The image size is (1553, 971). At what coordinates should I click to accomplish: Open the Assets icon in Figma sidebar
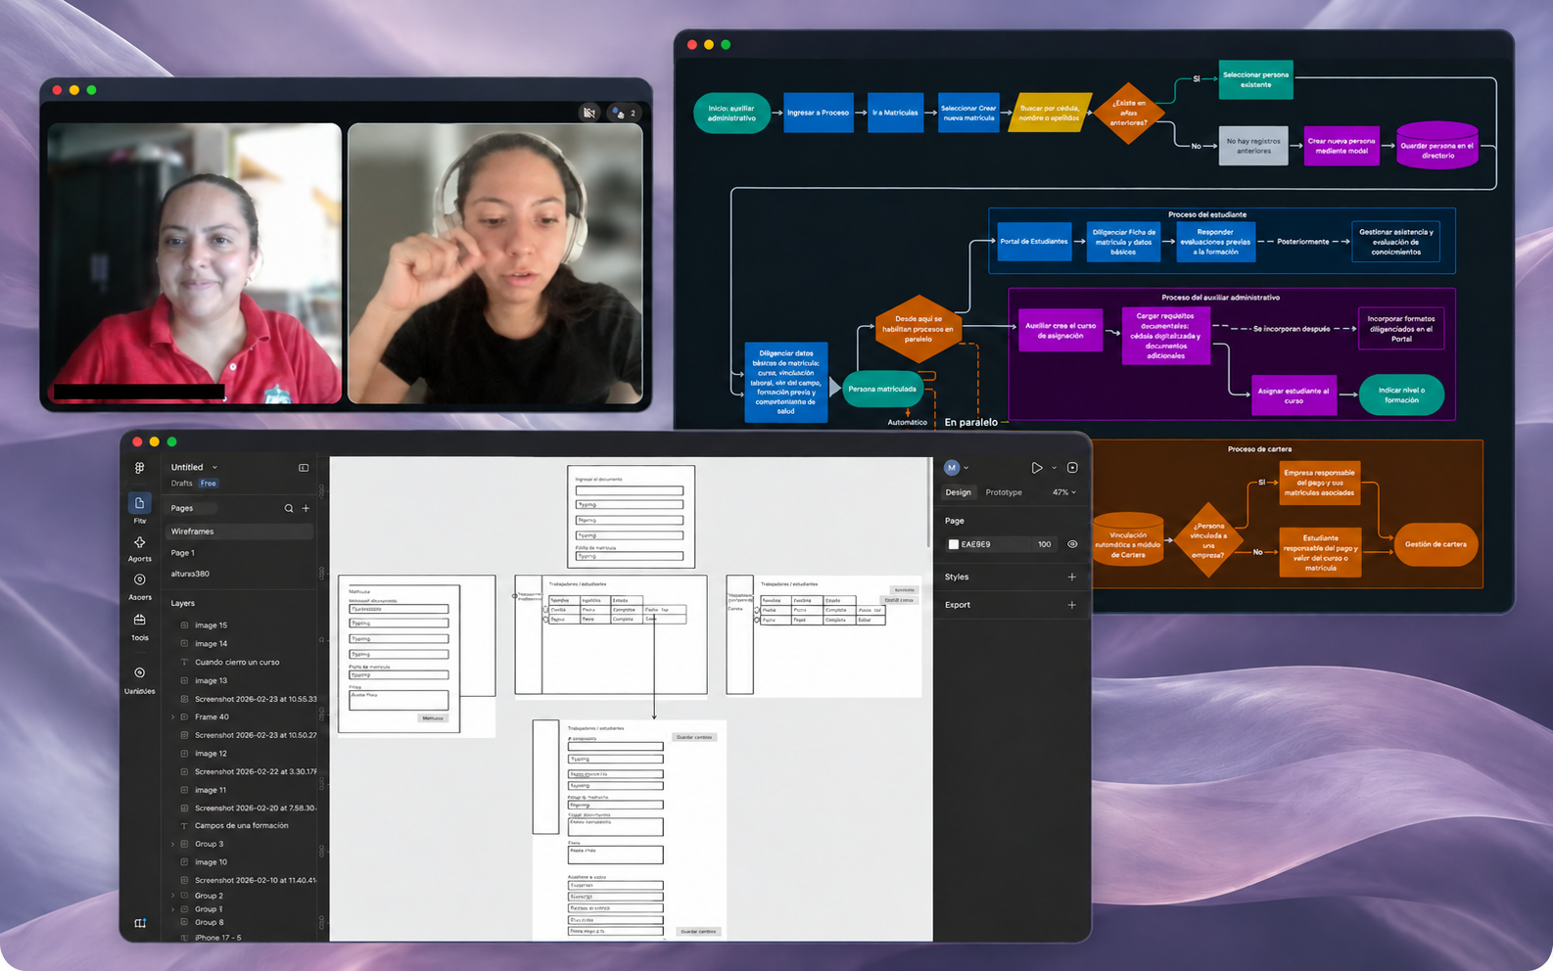[140, 579]
